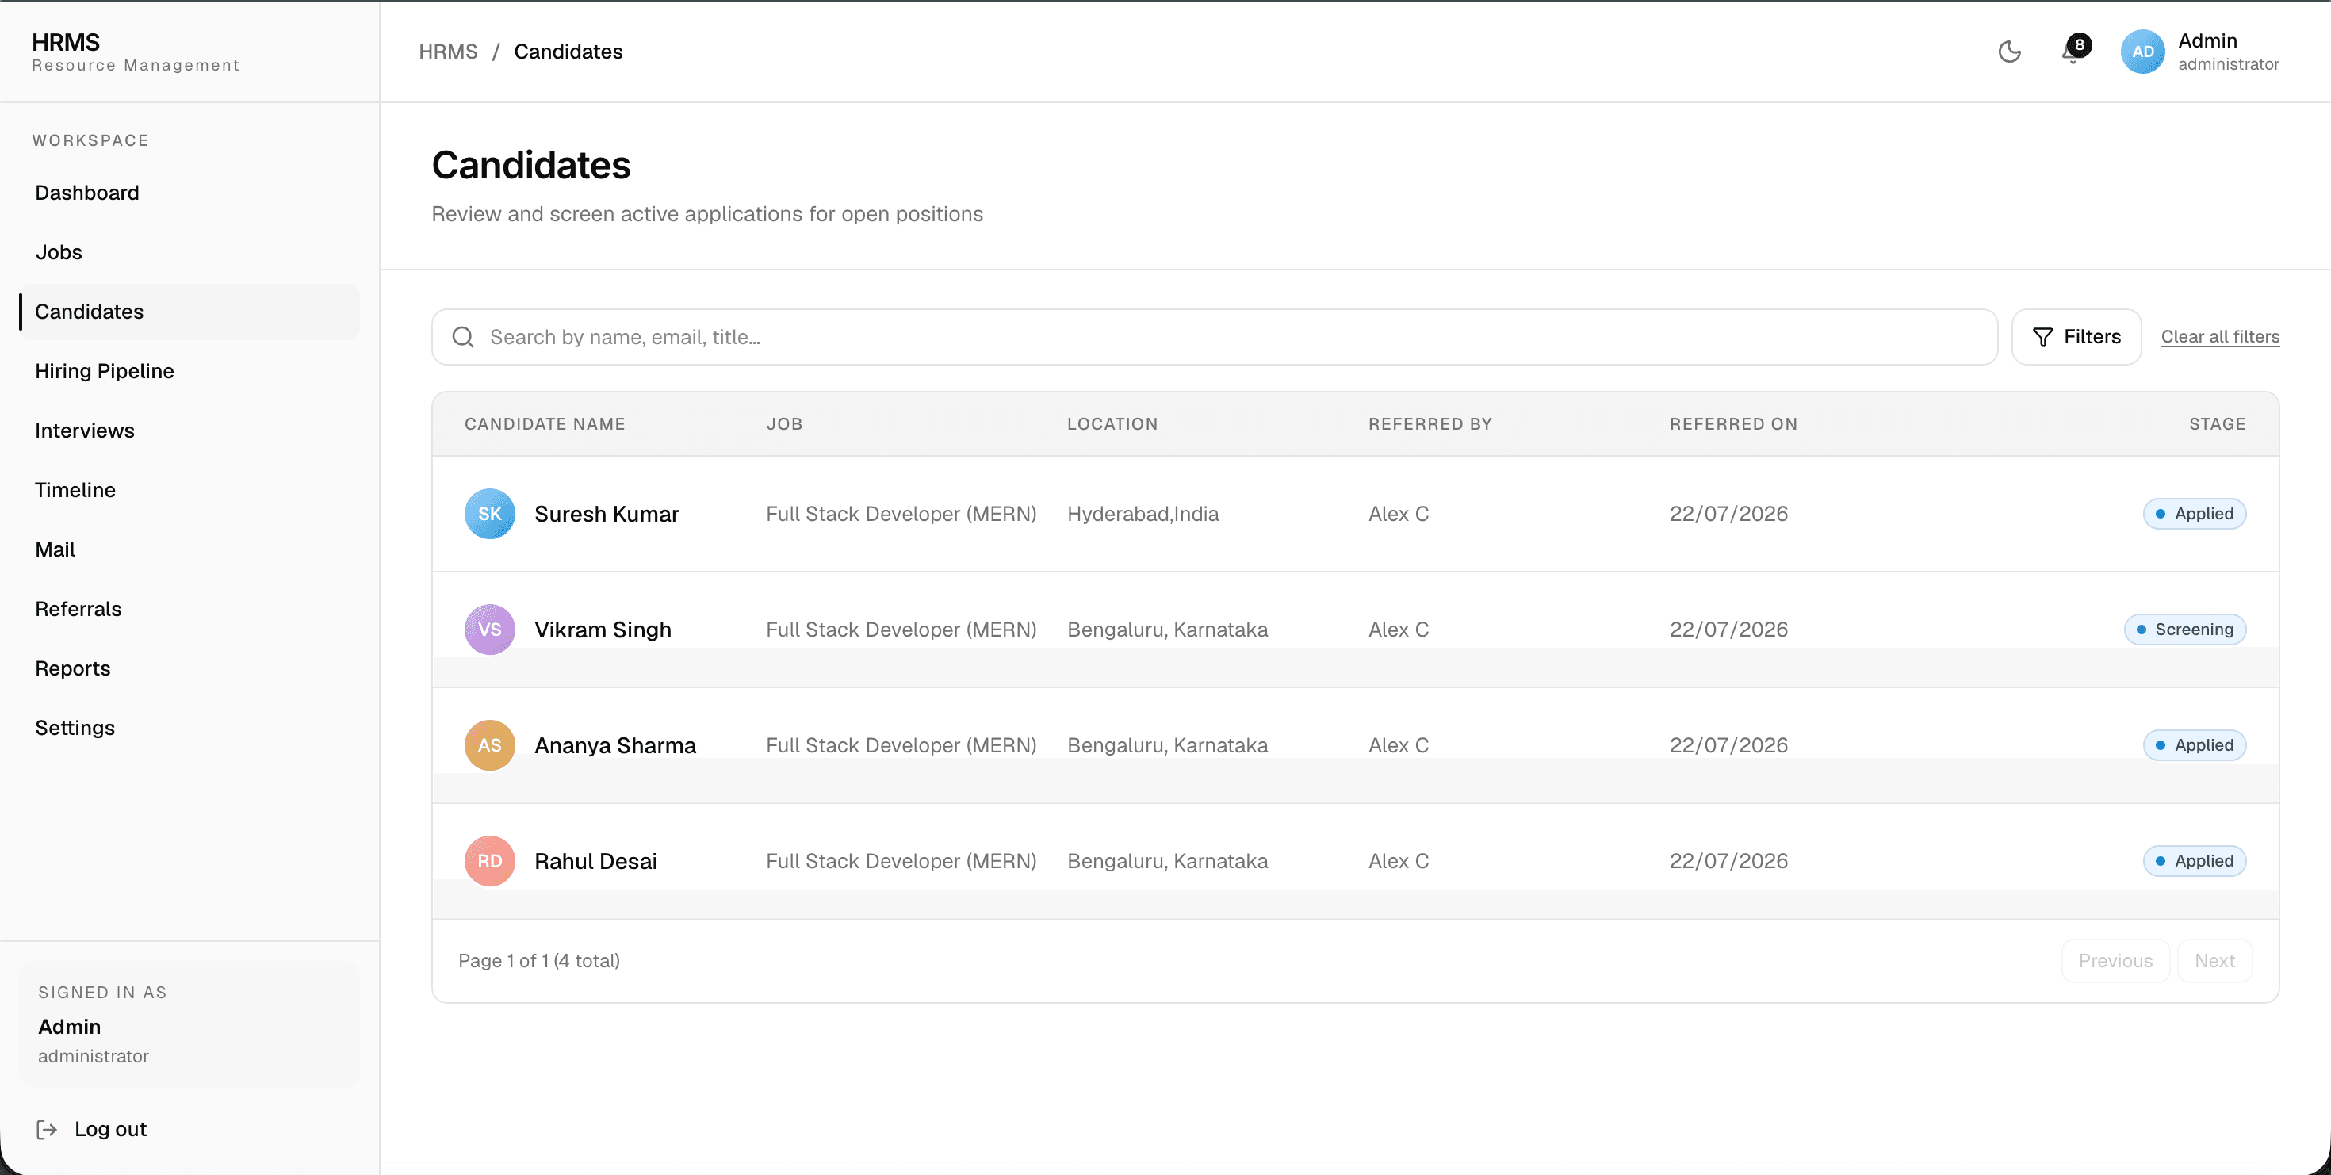This screenshot has height=1175, width=2331.
Task: Open Settings in the sidebar
Action: 190,728
